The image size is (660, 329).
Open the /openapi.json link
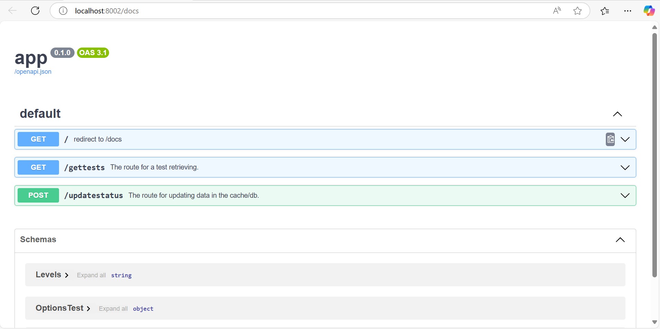[x=33, y=72]
